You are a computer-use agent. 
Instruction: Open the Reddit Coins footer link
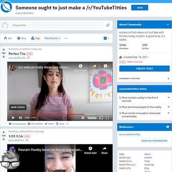(125, 161)
